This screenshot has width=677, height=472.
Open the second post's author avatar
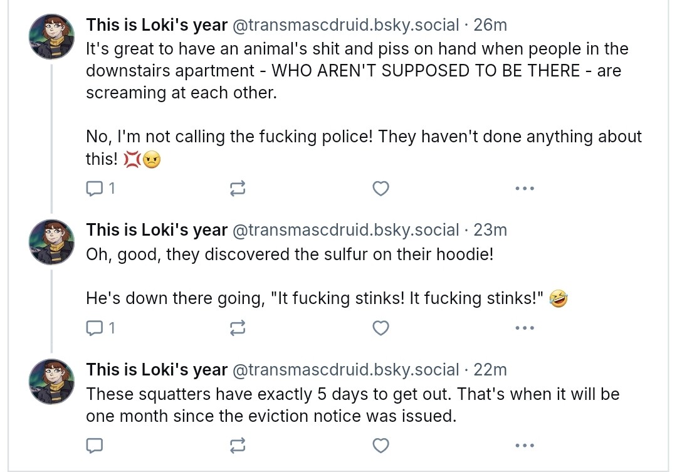52,242
